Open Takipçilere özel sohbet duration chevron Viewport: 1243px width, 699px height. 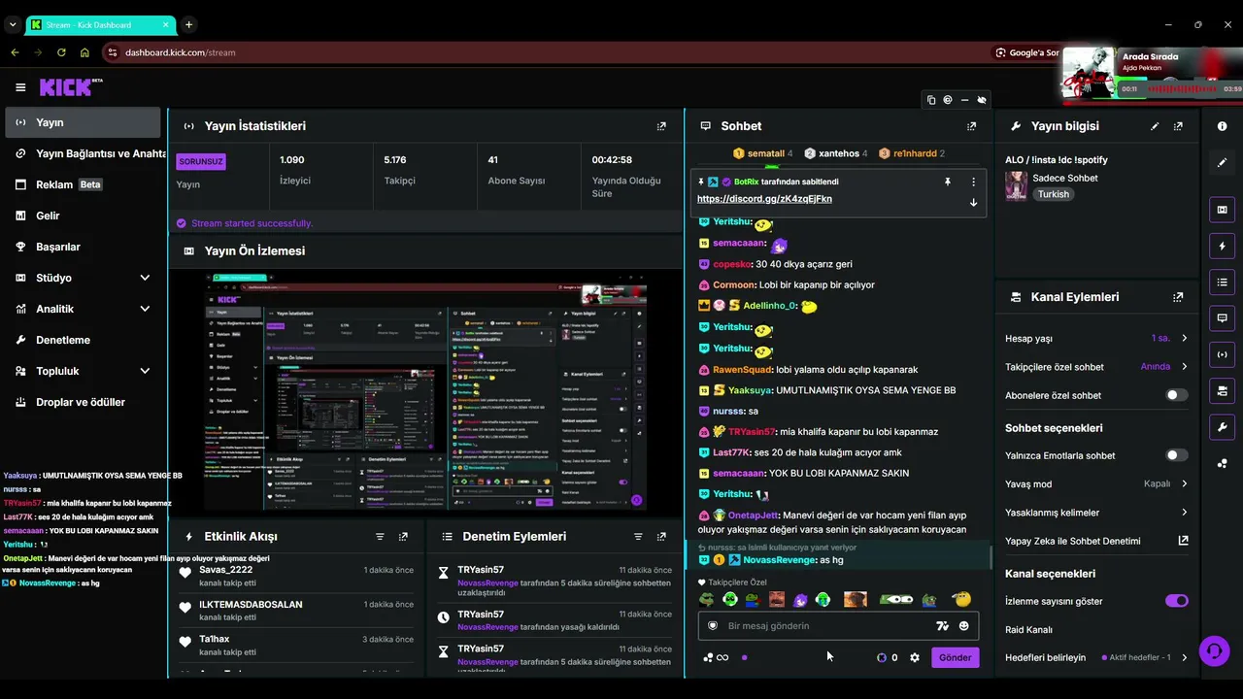point(1184,367)
